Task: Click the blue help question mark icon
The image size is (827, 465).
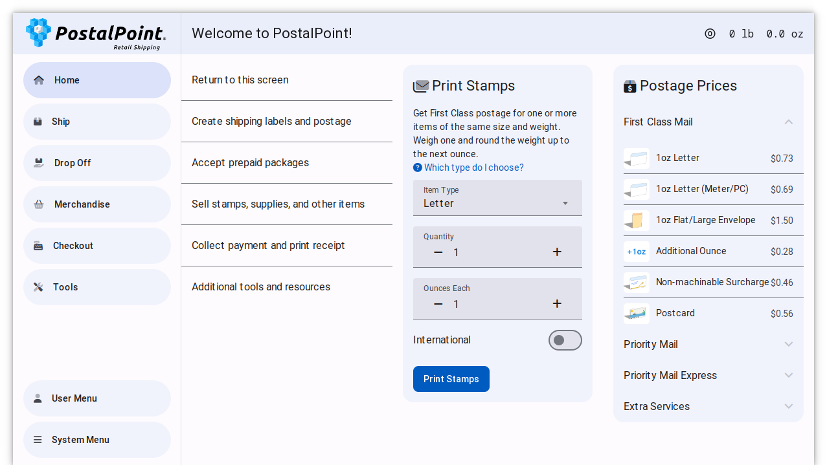Action: [x=418, y=168]
